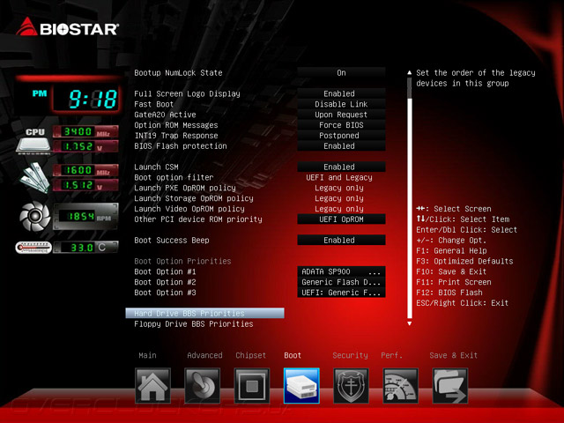
Task: Toggle Full Screen Logo Display Enabled value
Action: click(x=341, y=93)
